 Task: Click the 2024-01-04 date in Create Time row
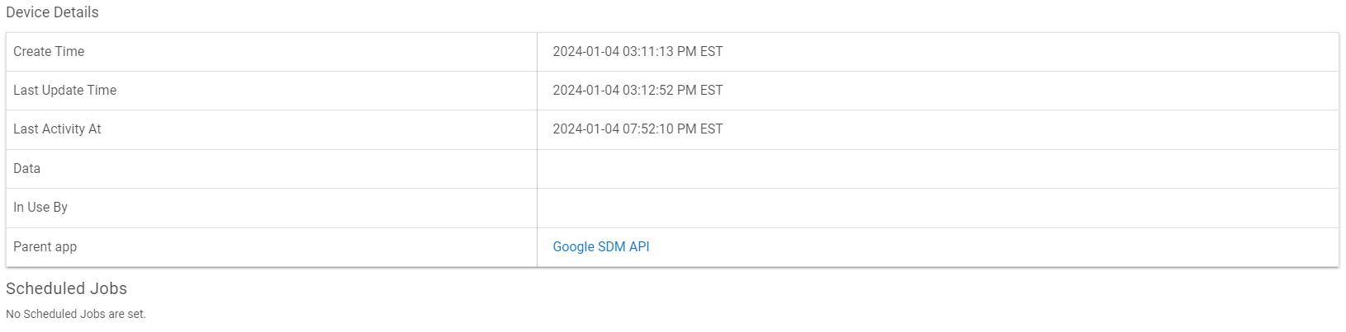(x=585, y=51)
